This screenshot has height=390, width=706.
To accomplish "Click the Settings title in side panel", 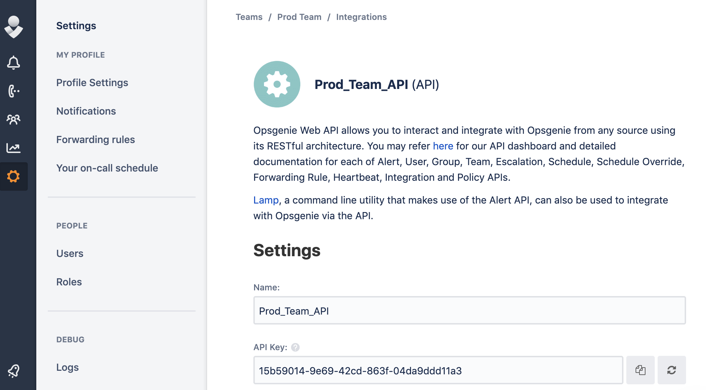I will click(76, 26).
